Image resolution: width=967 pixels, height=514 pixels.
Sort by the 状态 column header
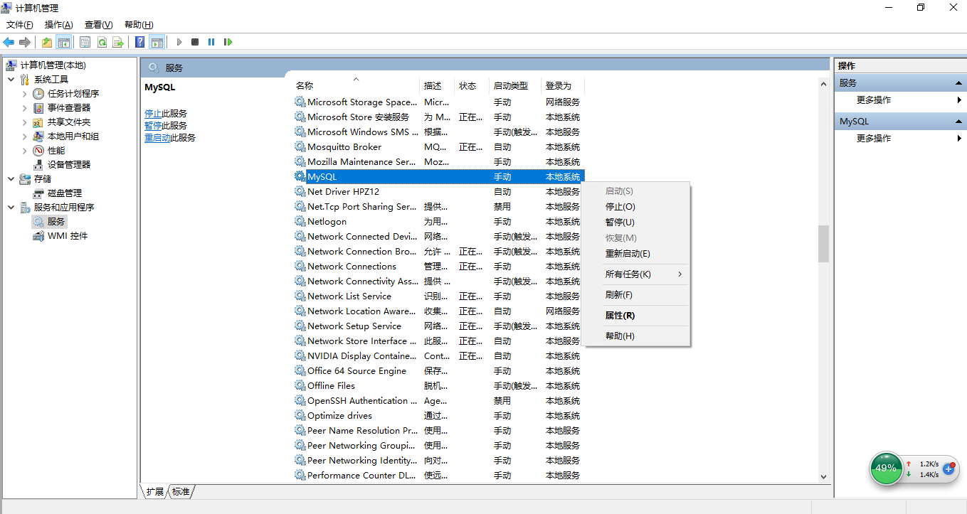coord(472,85)
